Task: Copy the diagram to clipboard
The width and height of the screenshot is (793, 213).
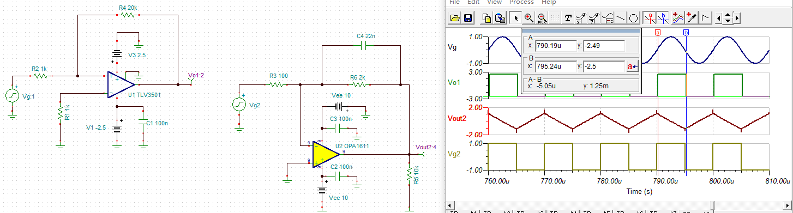Action: point(487,18)
